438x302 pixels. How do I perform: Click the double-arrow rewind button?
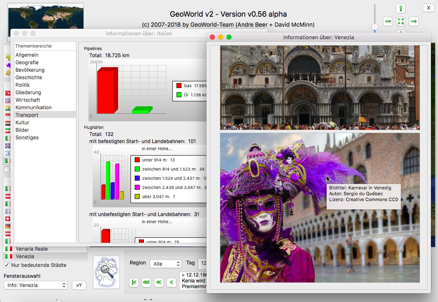coord(159,282)
